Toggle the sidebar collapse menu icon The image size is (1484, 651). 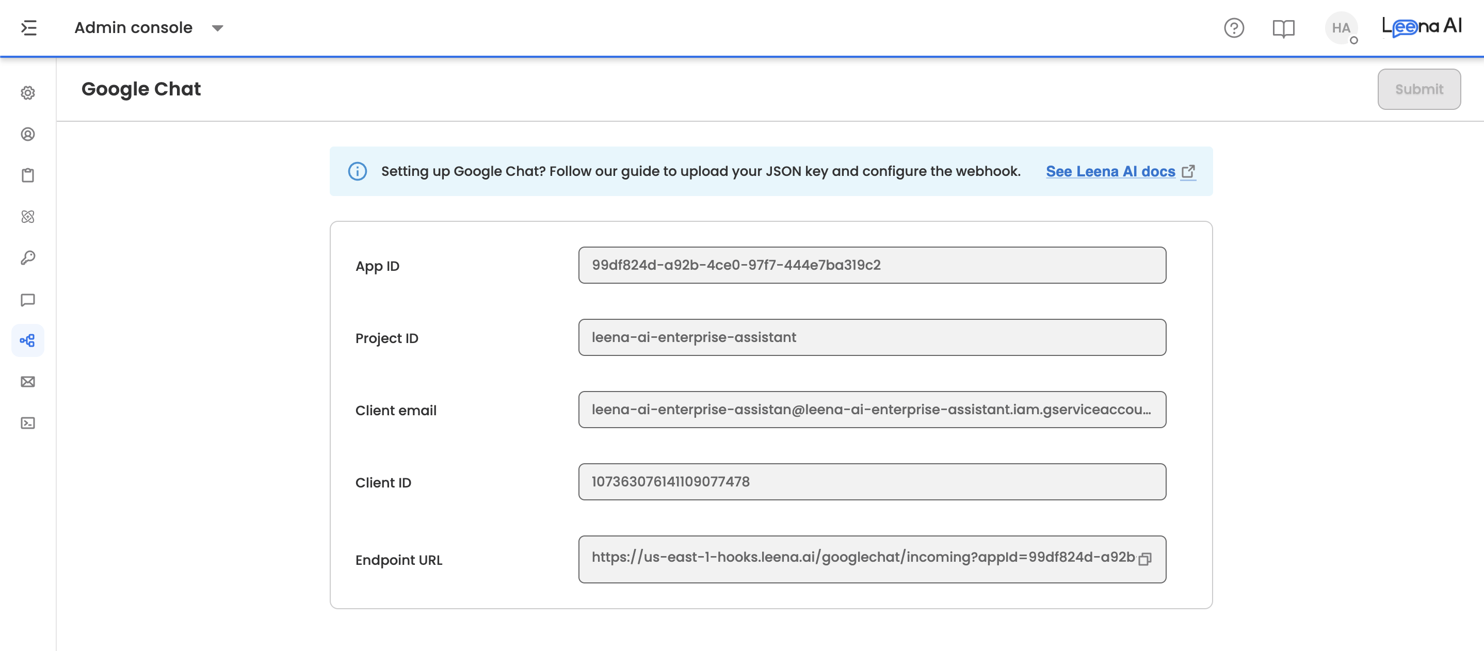pyautogui.click(x=29, y=28)
